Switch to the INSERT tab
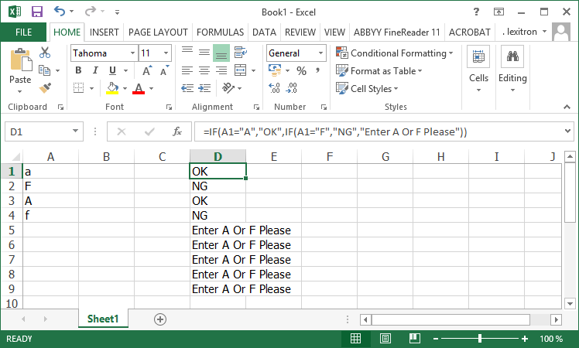The height and width of the screenshot is (348, 579). (104, 32)
